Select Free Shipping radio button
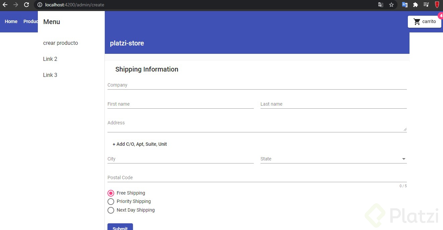The height and width of the screenshot is (230, 443). (x=111, y=193)
